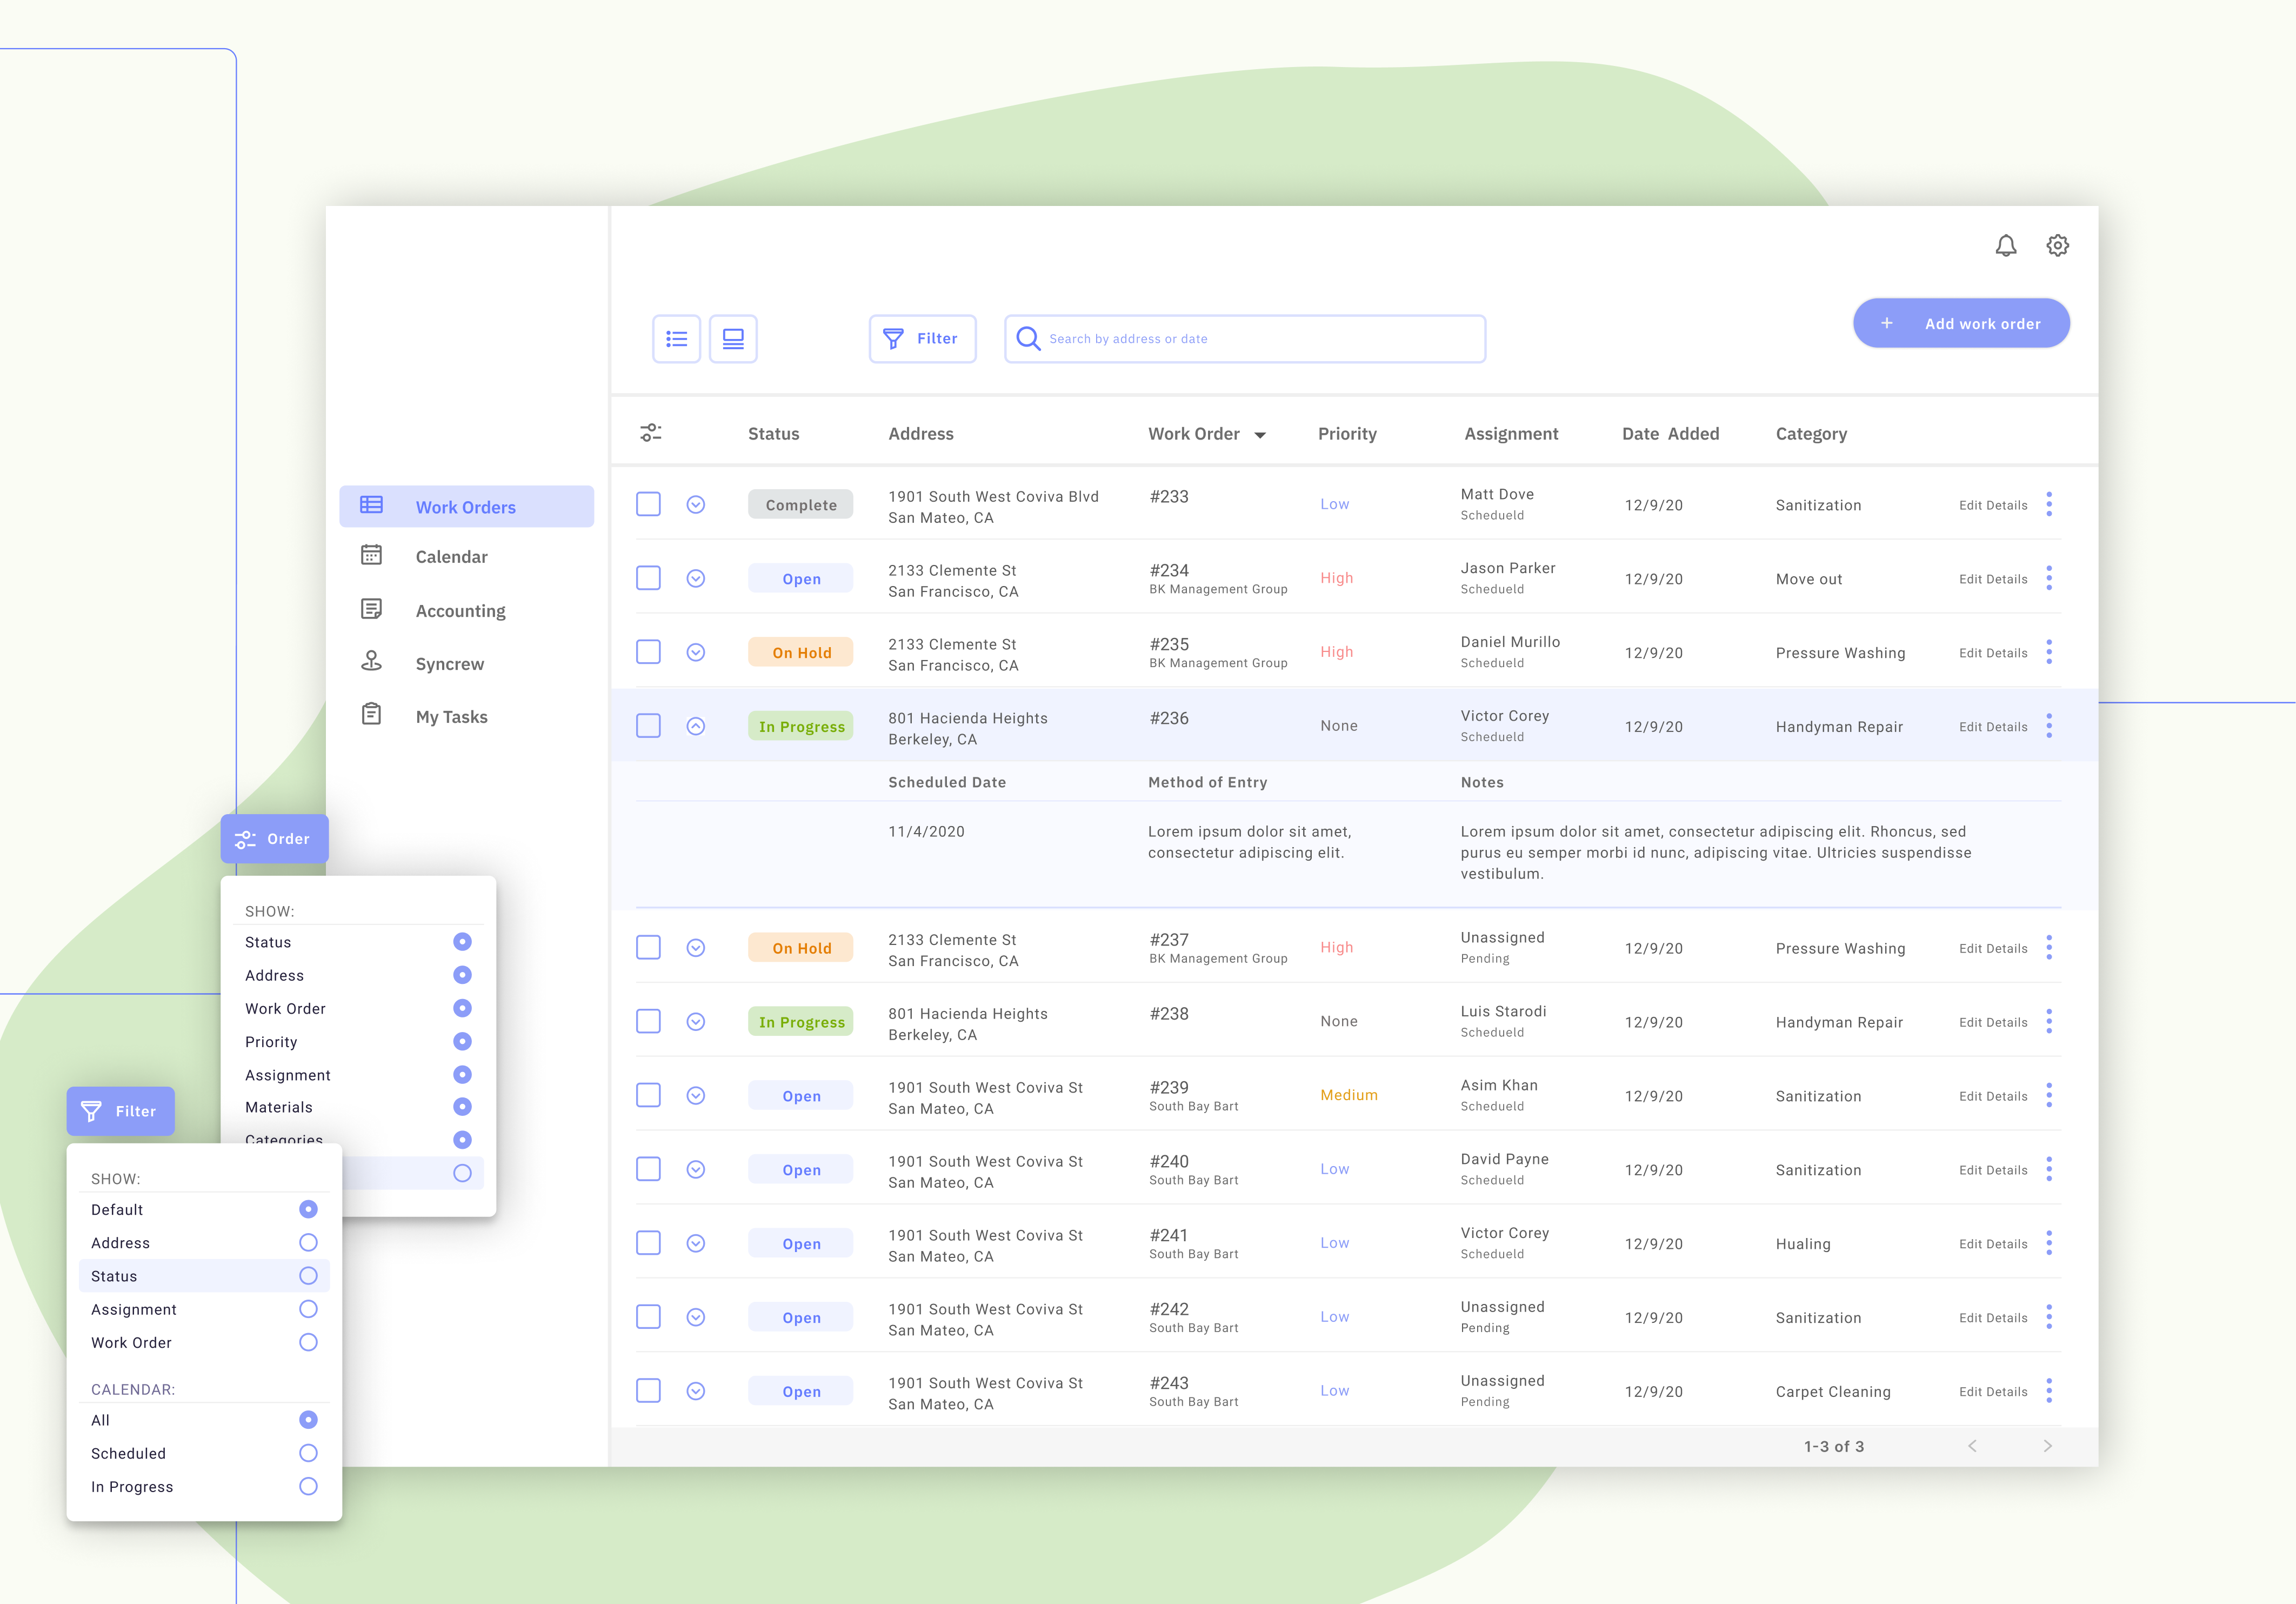Collapse the expanded row for work order #236
This screenshot has width=2296, height=1604.
tap(696, 726)
